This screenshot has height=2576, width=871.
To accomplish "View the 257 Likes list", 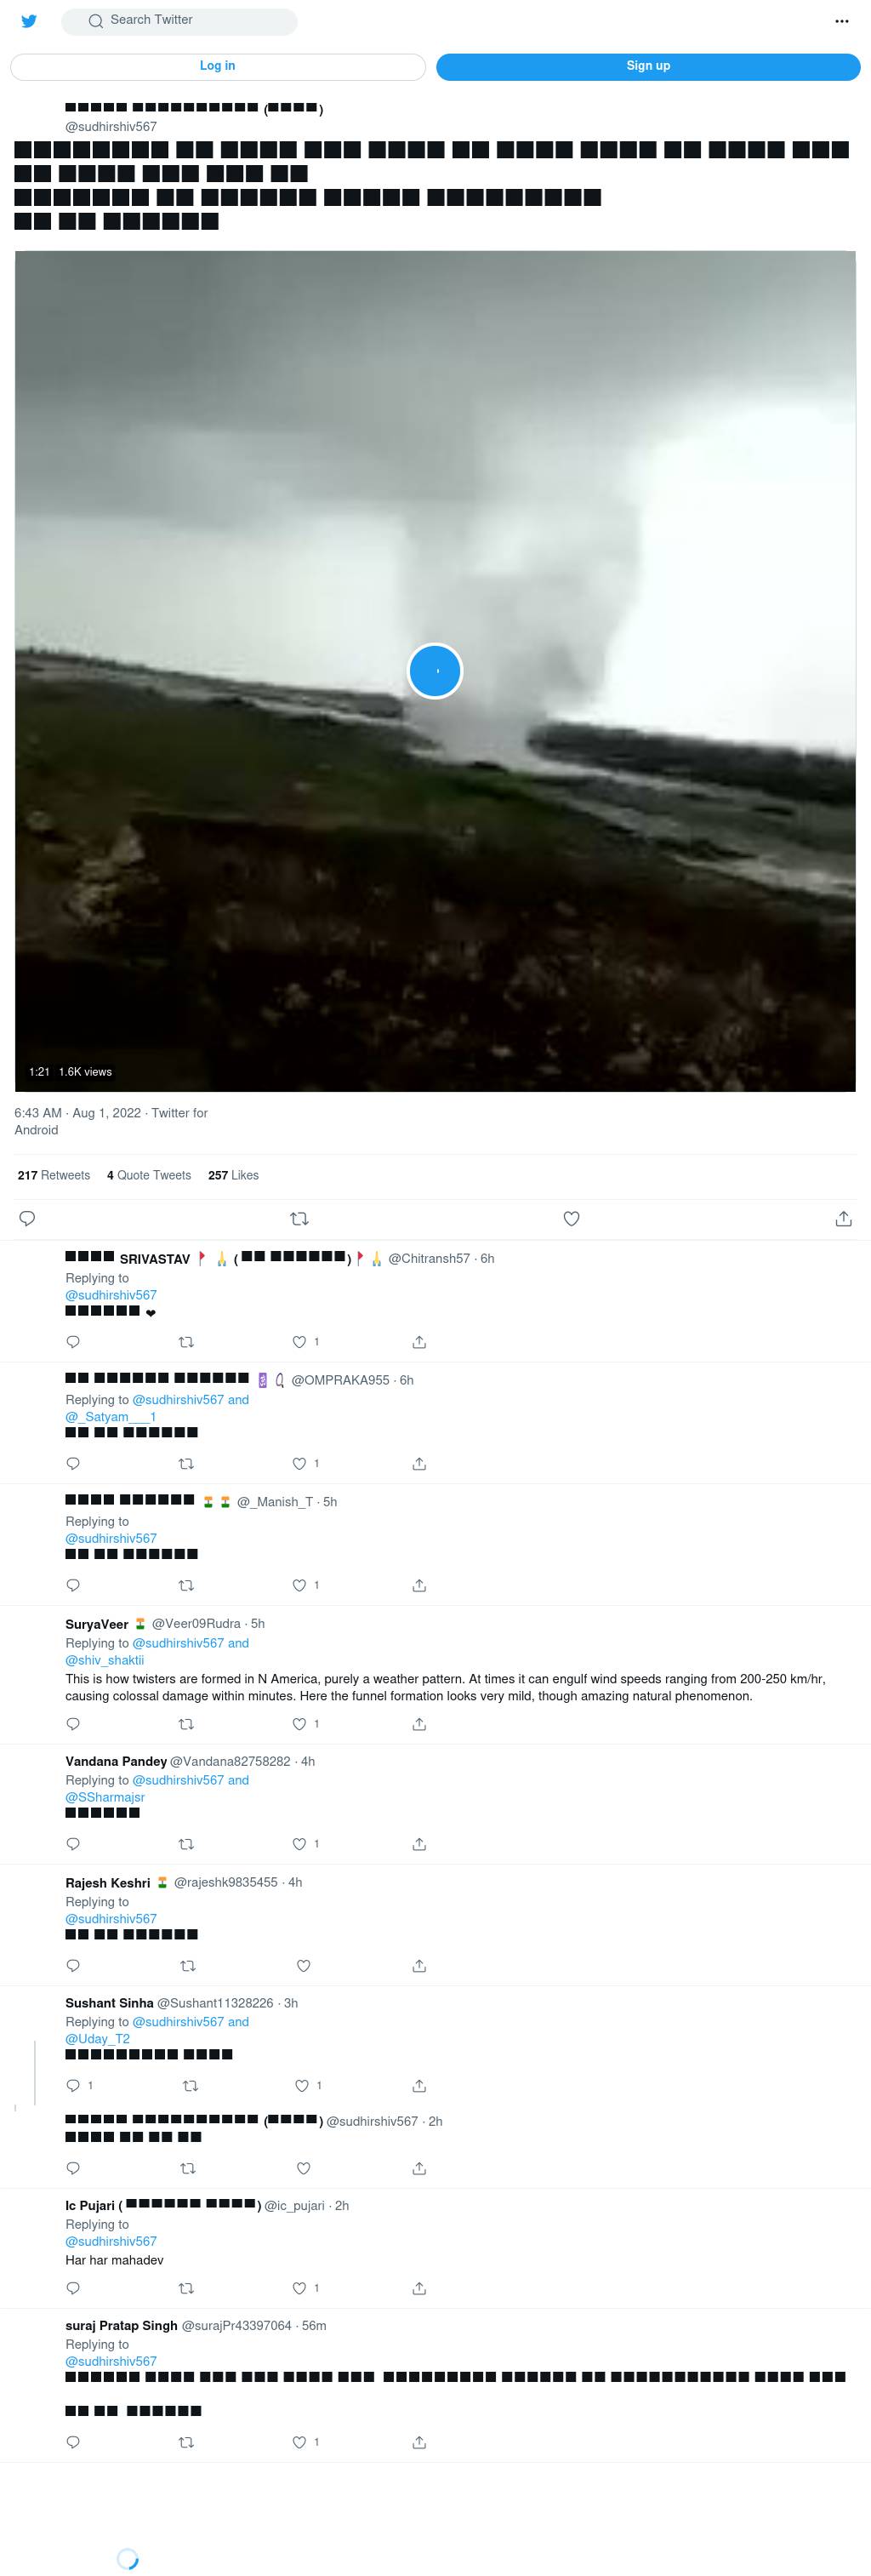I will 233,1175.
